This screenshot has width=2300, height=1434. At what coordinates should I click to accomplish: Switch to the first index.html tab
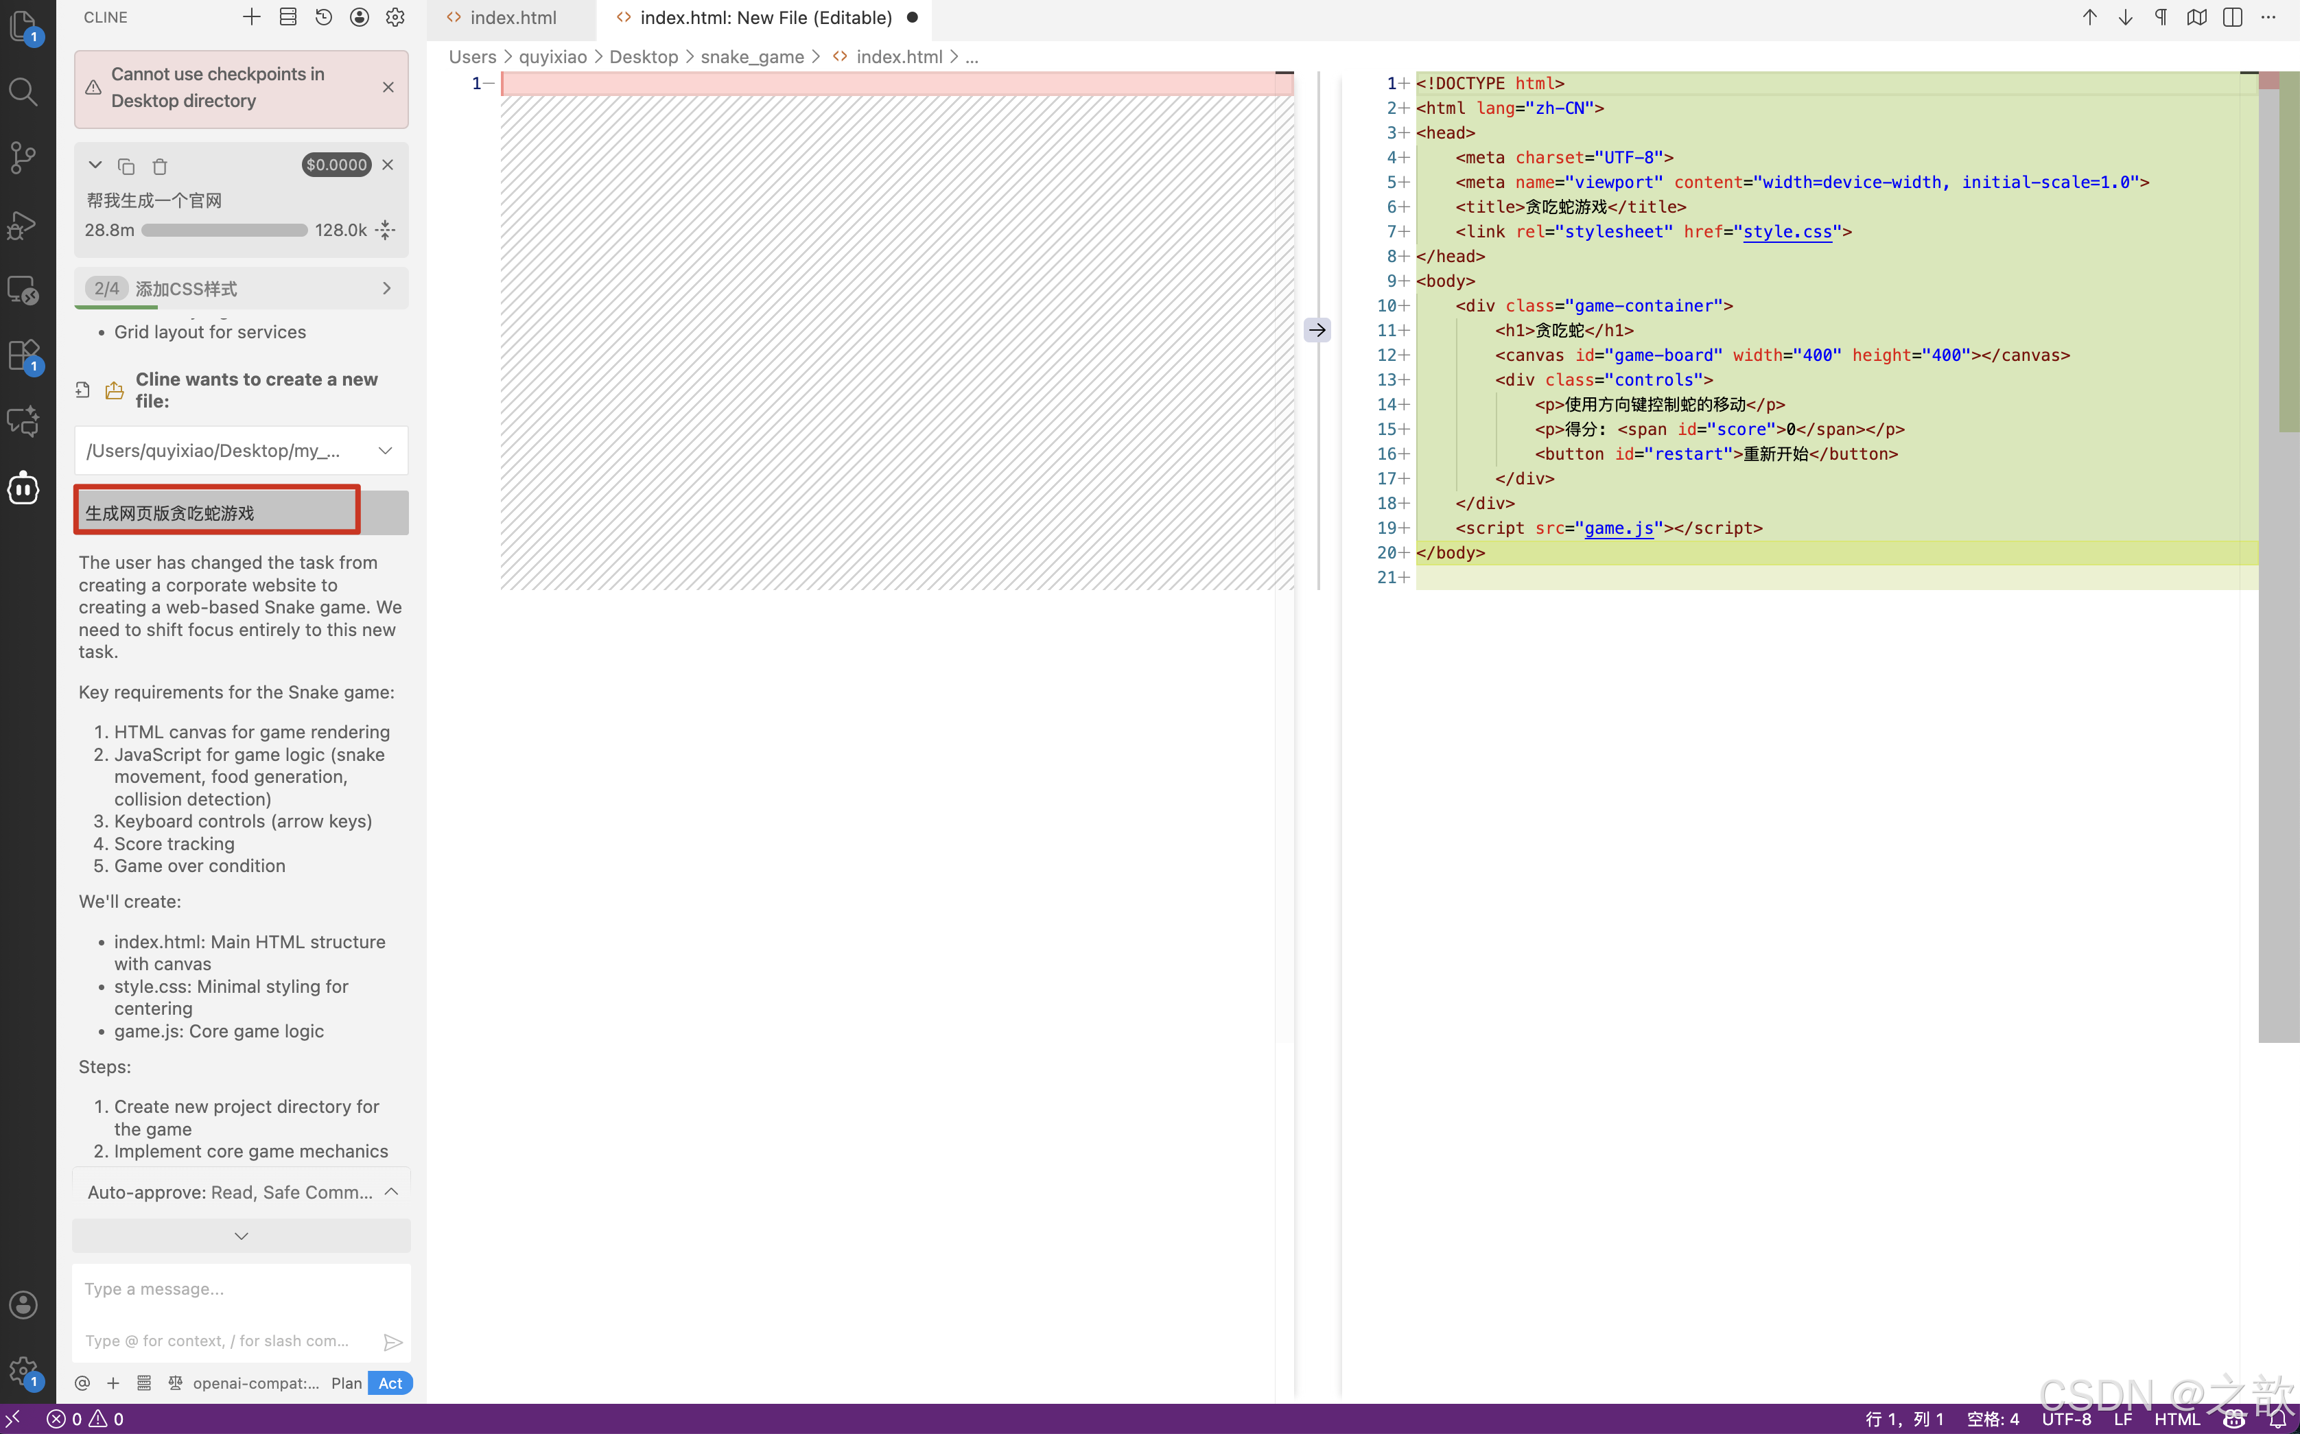[512, 17]
